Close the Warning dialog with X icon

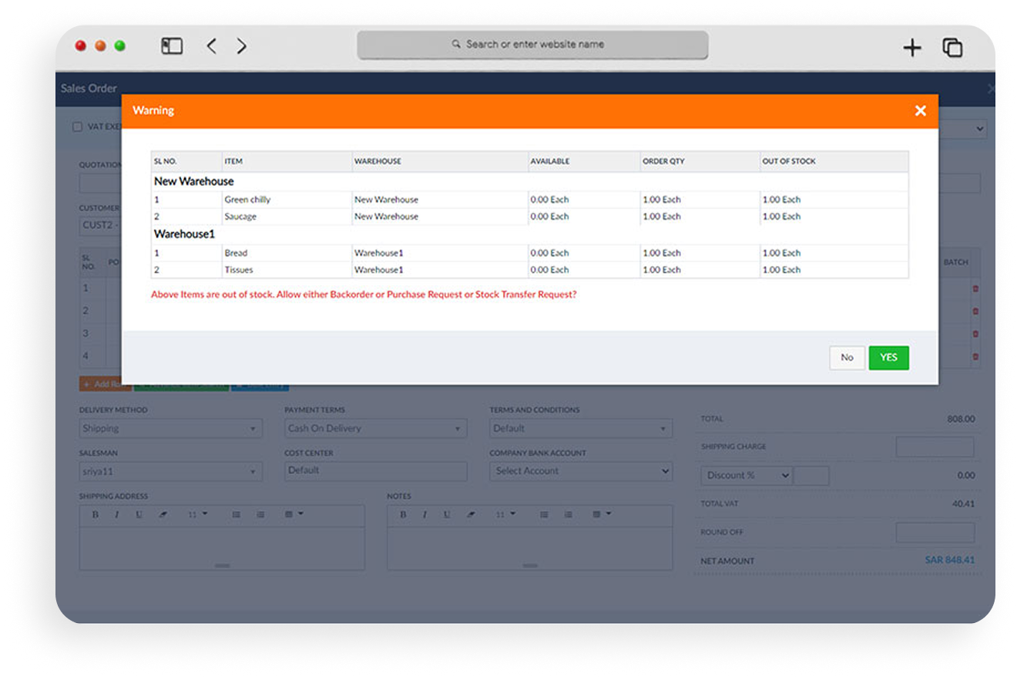[x=920, y=111]
